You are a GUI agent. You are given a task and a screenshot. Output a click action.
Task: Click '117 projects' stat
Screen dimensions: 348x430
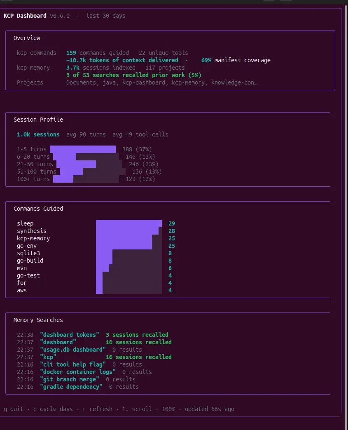165,68
